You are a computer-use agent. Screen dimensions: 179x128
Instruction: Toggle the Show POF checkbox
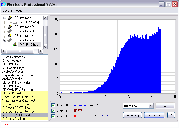53,116
